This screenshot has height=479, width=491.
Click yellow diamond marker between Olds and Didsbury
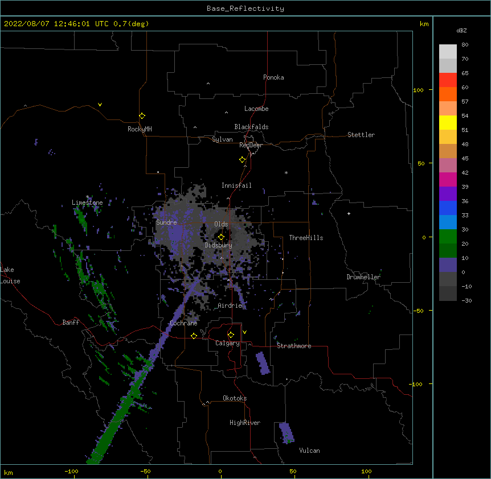(221, 237)
